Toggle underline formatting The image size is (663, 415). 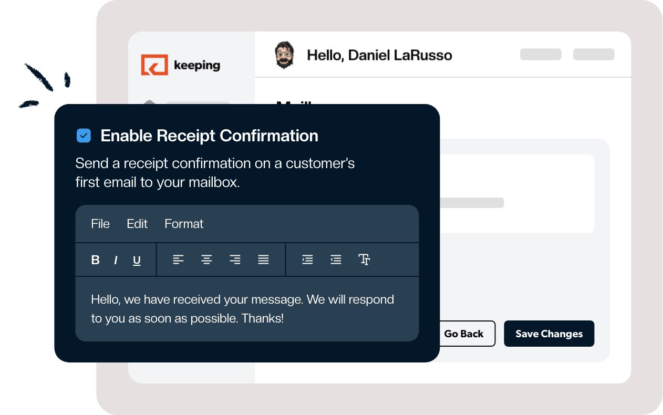(x=137, y=260)
